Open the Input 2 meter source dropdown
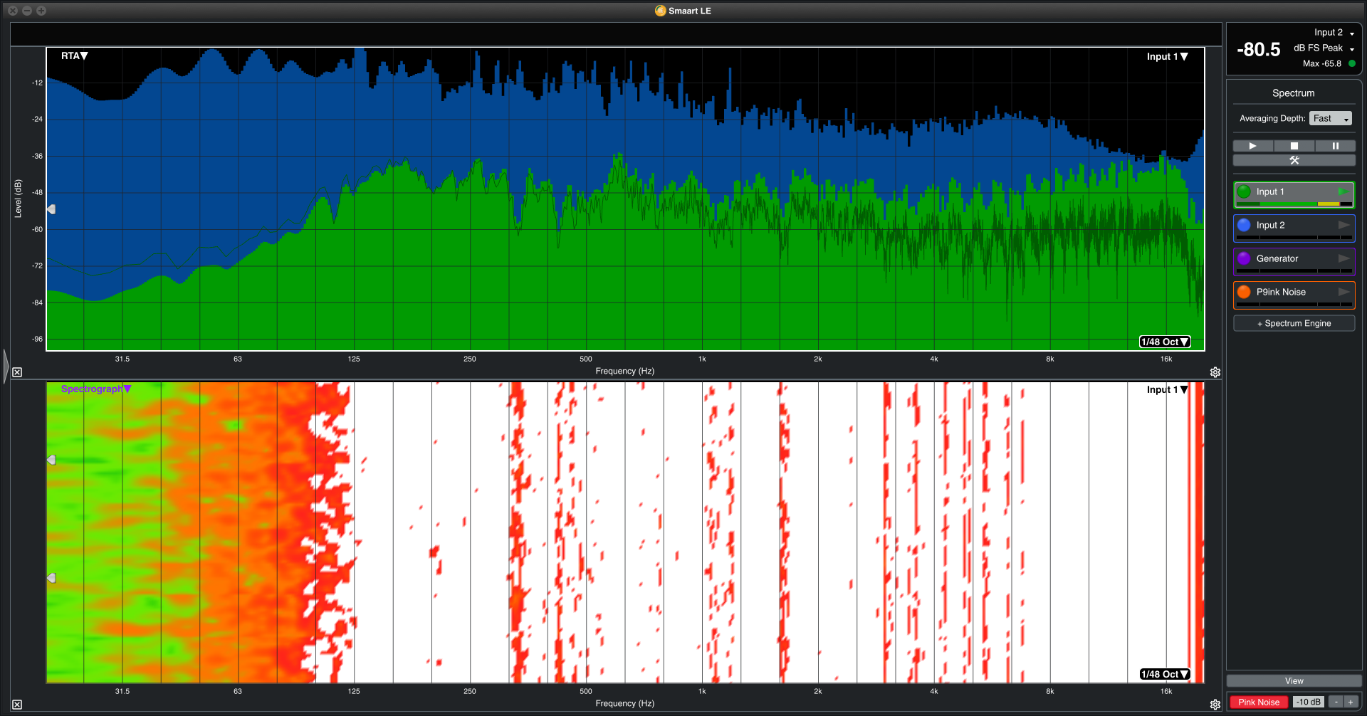Viewport: 1367px width, 716px height. point(1334,33)
